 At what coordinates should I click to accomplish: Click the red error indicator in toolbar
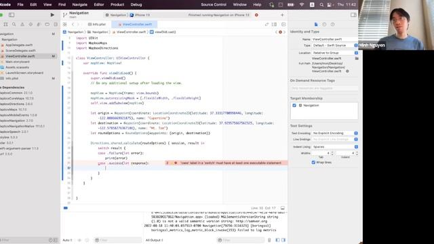point(256,15)
